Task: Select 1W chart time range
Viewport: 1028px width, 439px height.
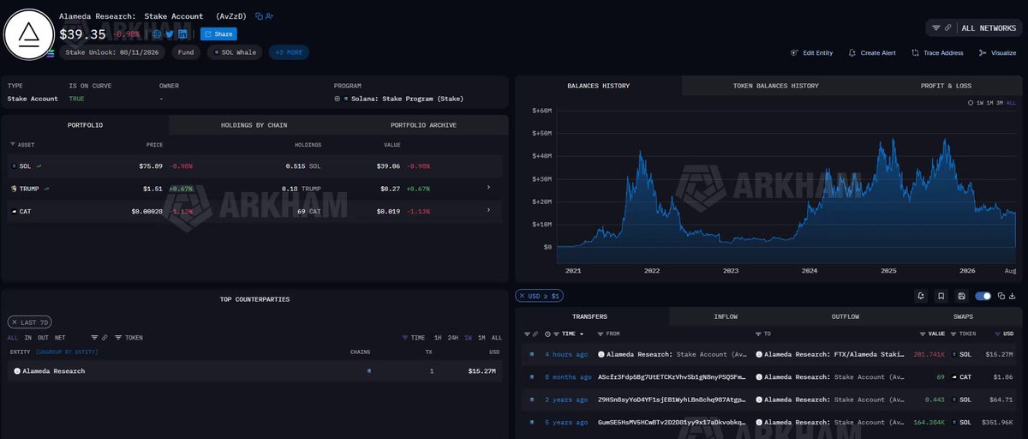Action: pyautogui.click(x=981, y=103)
